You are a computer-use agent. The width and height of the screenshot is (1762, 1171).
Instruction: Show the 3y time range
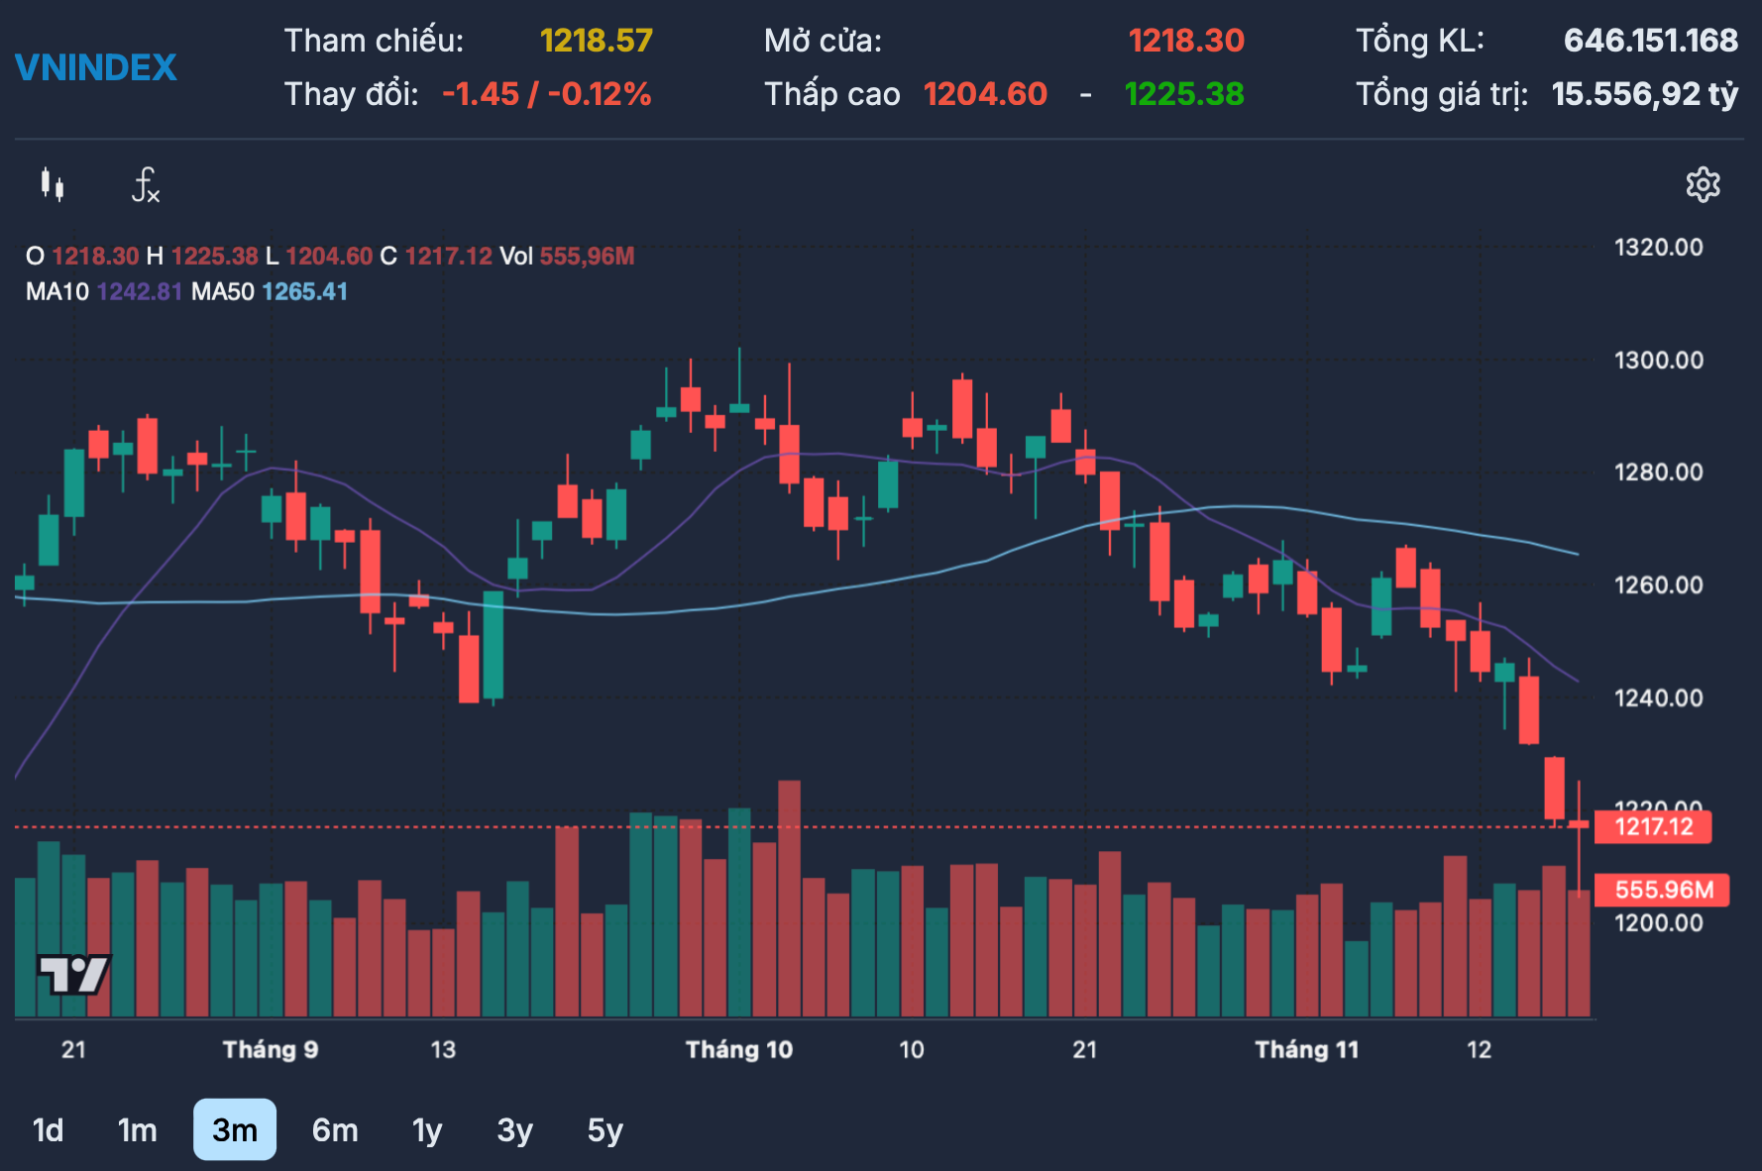[514, 1129]
